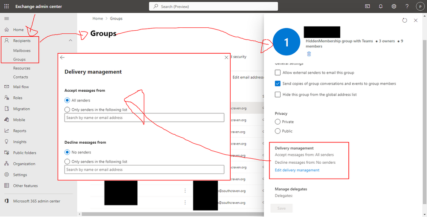
Task: Click the horizontal scrollbar below the list
Action: click(173, 214)
